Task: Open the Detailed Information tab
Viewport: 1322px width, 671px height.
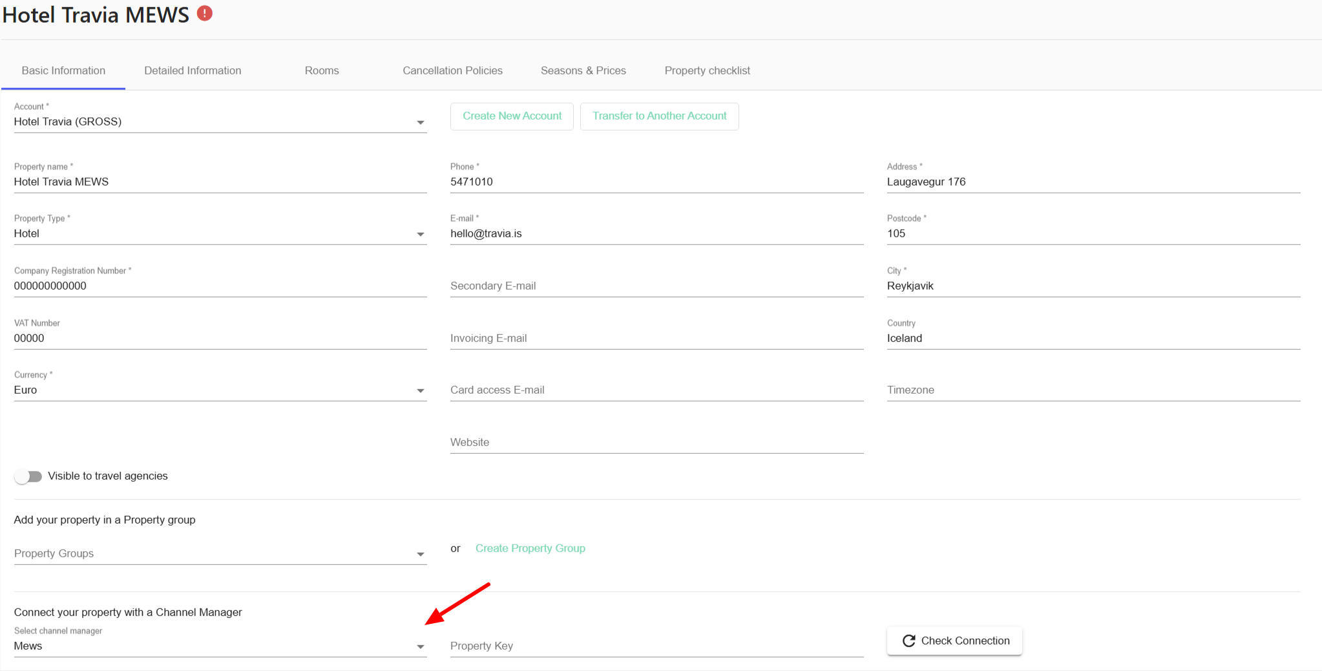Action: point(193,70)
